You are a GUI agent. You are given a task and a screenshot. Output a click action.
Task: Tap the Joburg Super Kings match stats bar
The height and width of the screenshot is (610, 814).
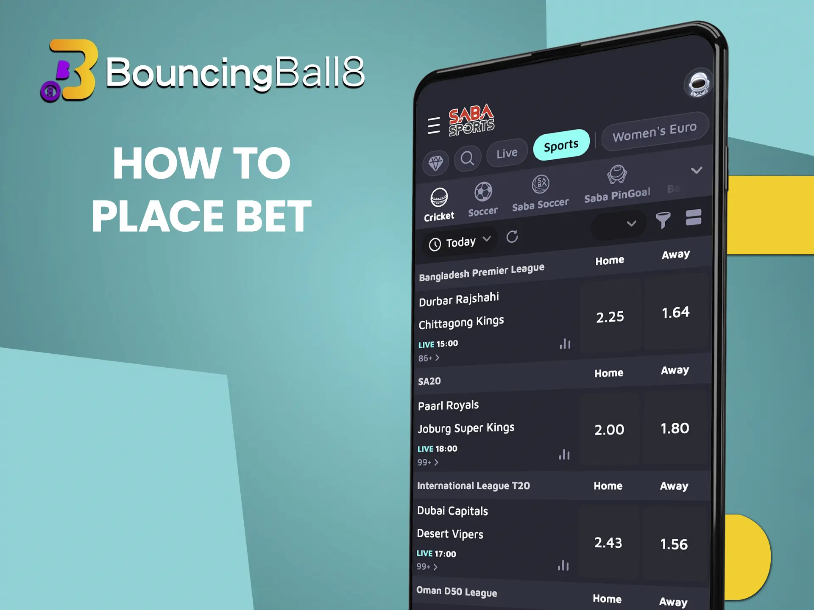(563, 455)
